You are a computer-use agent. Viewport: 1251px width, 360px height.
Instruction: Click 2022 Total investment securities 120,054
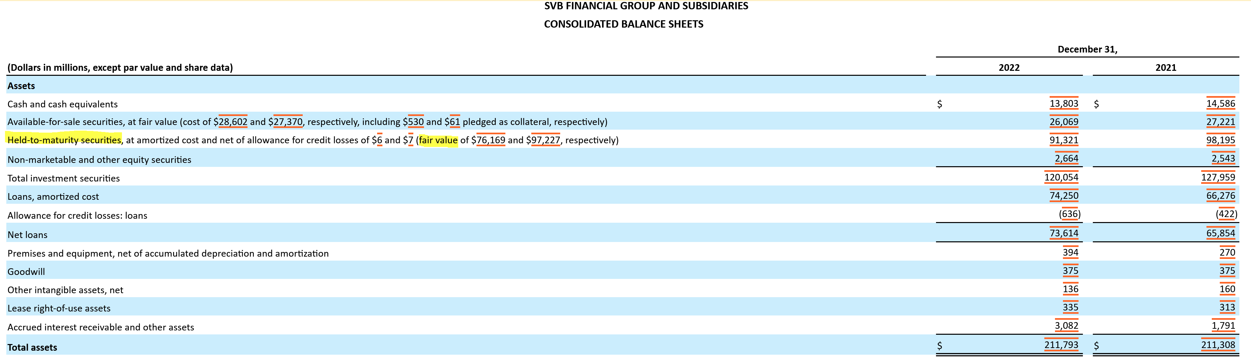(x=1061, y=177)
